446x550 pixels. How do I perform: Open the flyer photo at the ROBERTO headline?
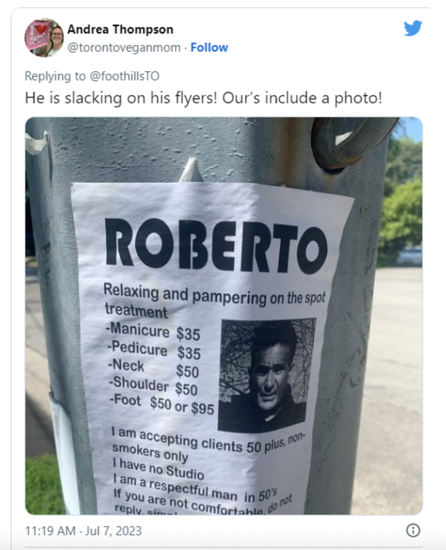[216, 245]
